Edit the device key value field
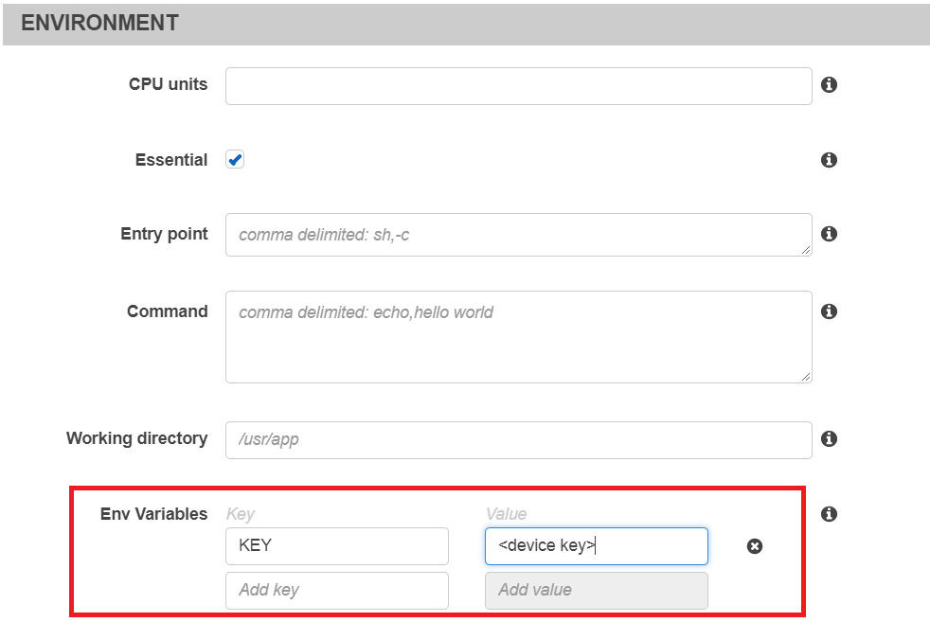Image resolution: width=930 pixels, height=622 pixels. [x=596, y=545]
